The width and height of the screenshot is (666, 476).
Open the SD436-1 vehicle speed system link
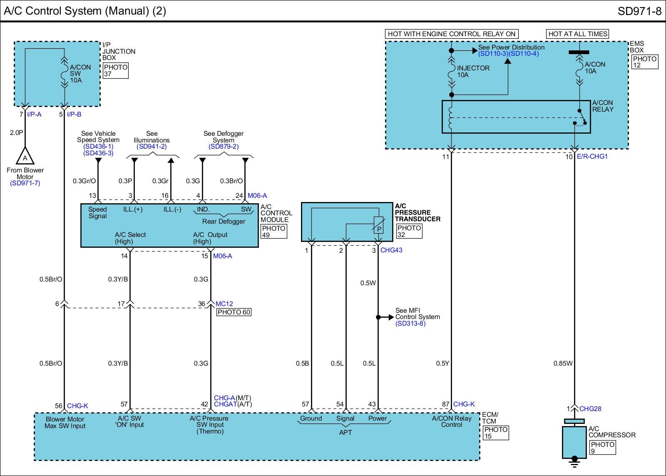pos(98,147)
